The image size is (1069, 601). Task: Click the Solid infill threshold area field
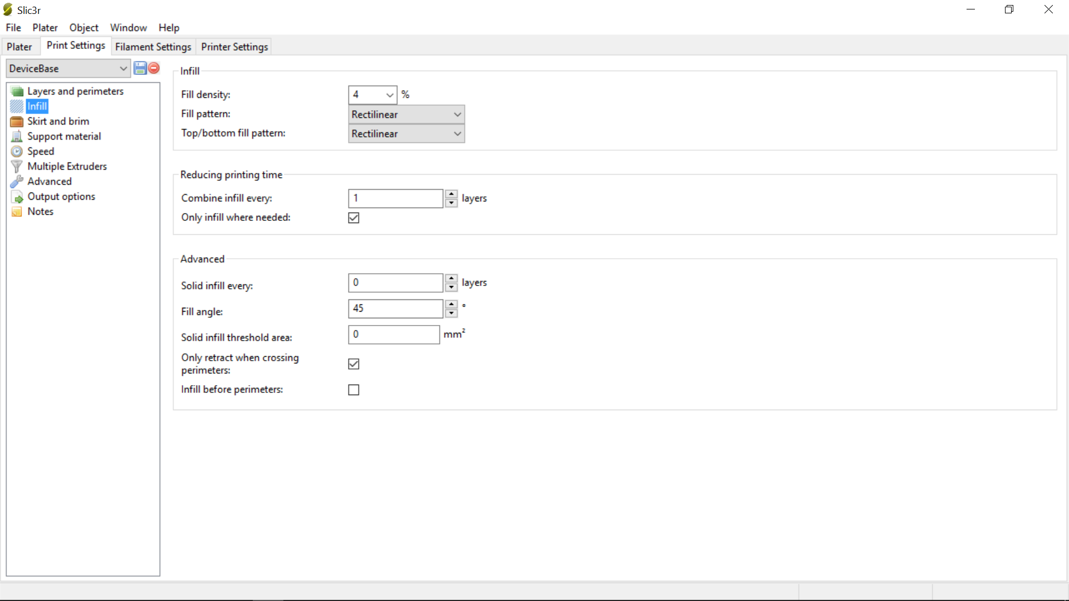[394, 334]
